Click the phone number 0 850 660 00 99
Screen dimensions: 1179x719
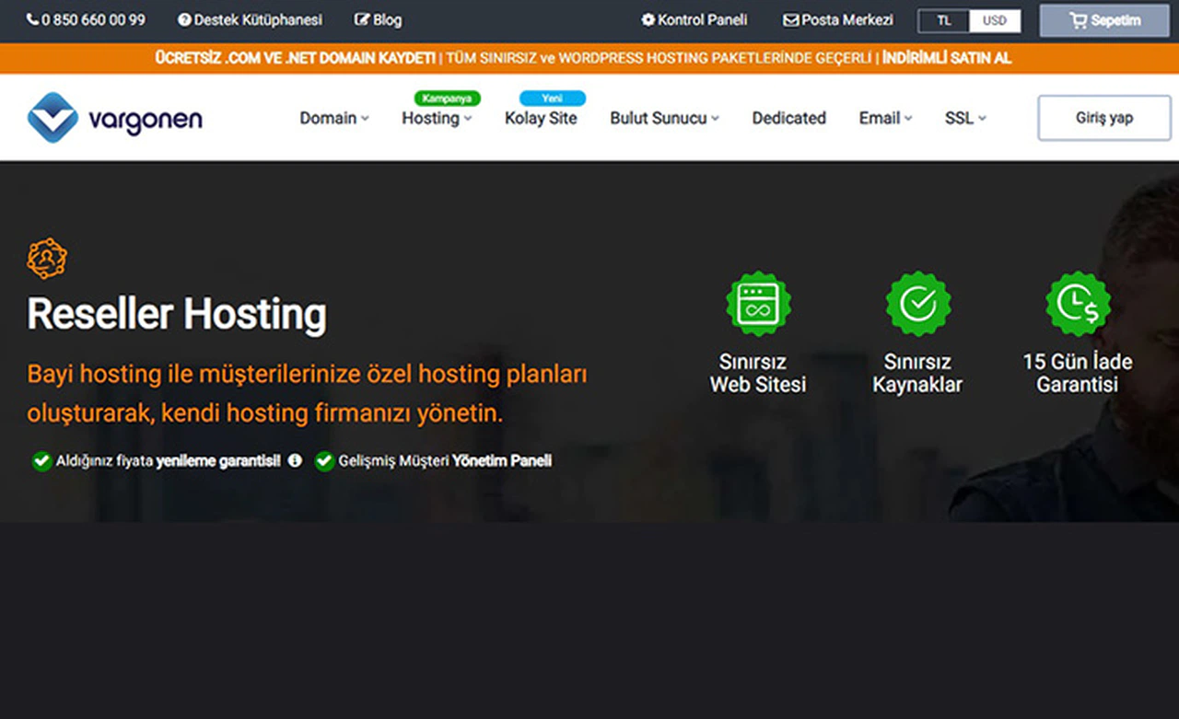(x=86, y=19)
